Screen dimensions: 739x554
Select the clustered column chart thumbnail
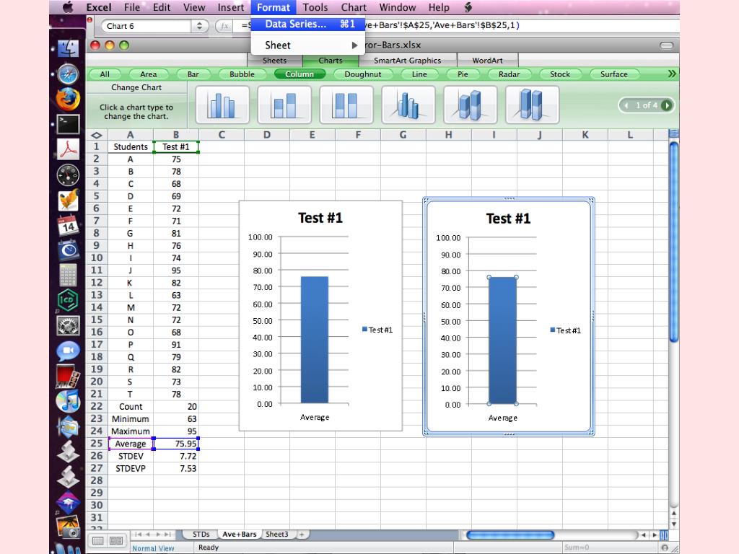pos(222,105)
